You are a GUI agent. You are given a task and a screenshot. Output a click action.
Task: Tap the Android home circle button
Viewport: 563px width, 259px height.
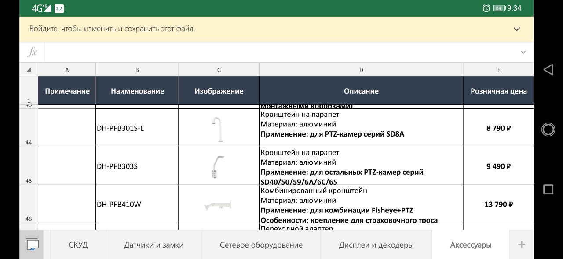point(548,129)
